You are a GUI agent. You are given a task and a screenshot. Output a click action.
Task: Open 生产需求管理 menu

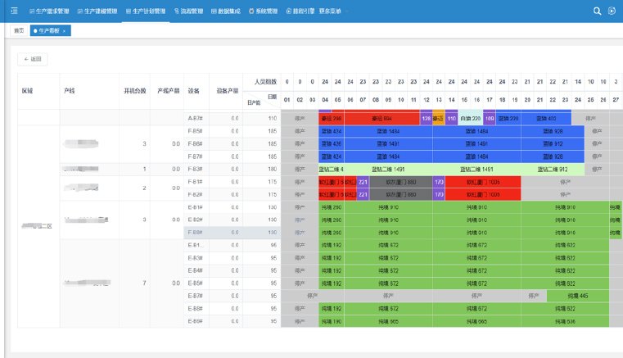(x=49, y=11)
